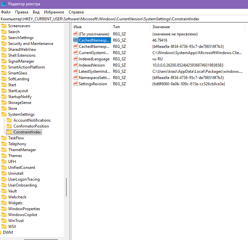Image resolution: width=248 pixels, height=240 pixels.
Task: Click the string icon of IndexedLanguage value
Action: coord(76,59)
